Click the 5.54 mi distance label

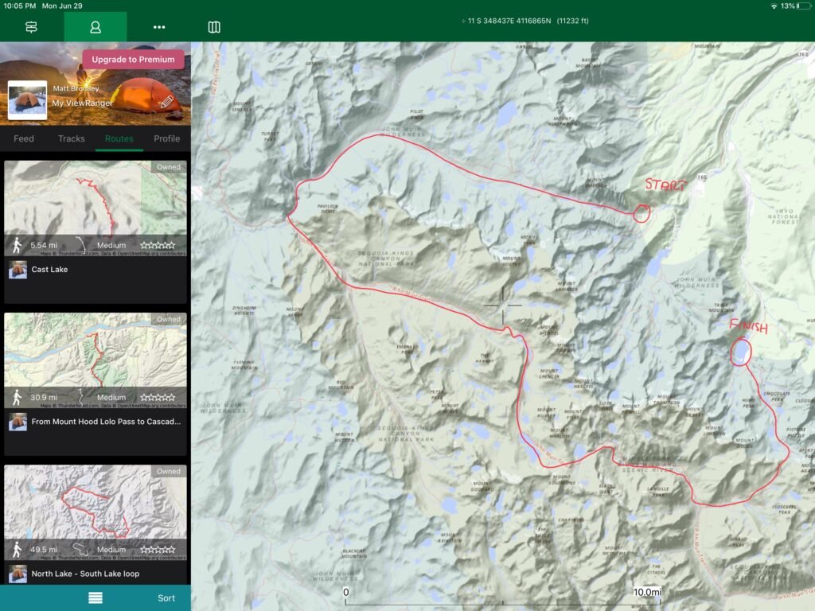click(44, 245)
